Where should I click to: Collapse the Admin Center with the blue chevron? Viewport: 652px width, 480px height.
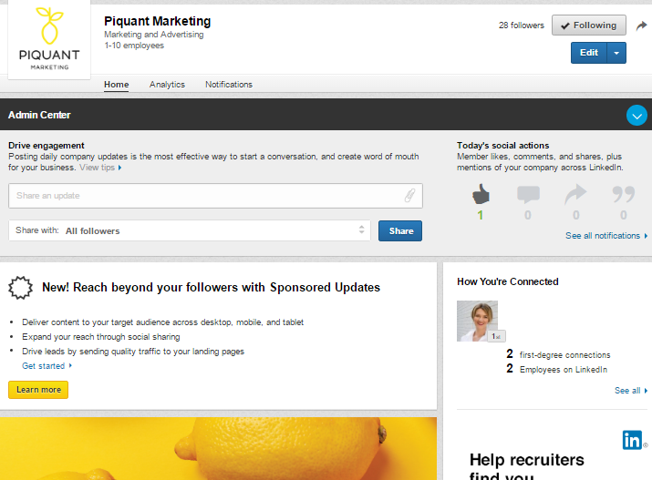(636, 116)
